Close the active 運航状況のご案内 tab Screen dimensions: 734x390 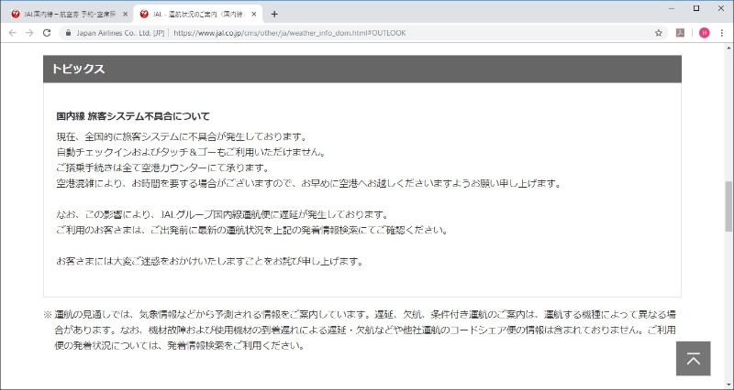(x=254, y=14)
